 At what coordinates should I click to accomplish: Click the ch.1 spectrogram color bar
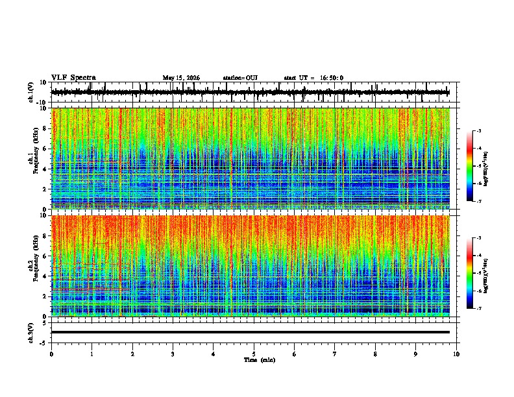[x=469, y=166]
